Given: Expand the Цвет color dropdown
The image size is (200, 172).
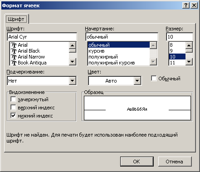Looking at the screenshot, I should click(x=137, y=81).
